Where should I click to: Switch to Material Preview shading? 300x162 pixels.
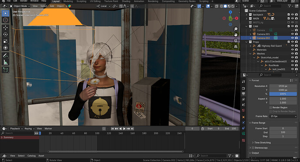click(x=229, y=6)
